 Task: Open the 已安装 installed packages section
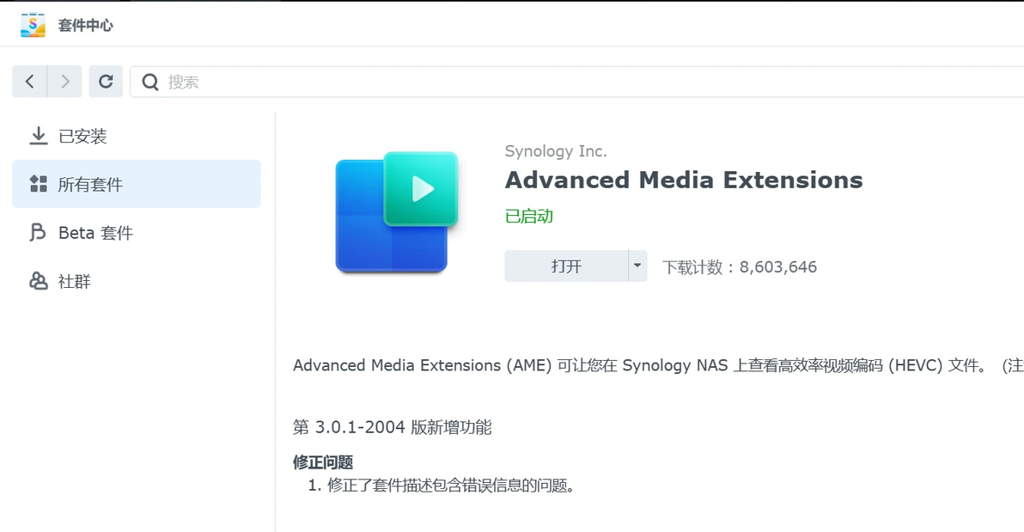(x=137, y=136)
